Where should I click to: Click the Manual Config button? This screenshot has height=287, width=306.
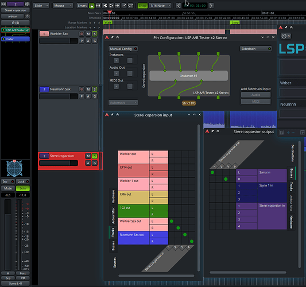click(x=123, y=49)
